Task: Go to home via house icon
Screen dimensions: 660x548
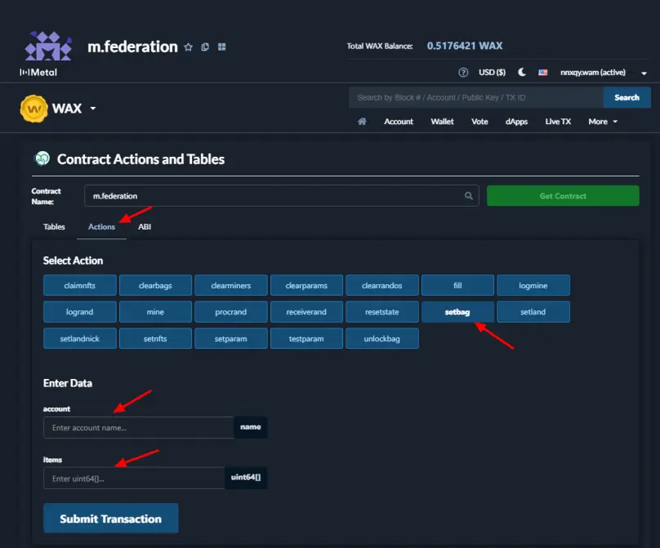Action: tap(362, 122)
